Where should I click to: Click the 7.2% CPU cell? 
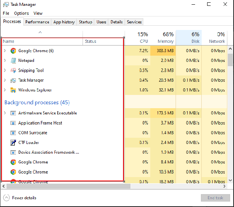click(x=137, y=51)
